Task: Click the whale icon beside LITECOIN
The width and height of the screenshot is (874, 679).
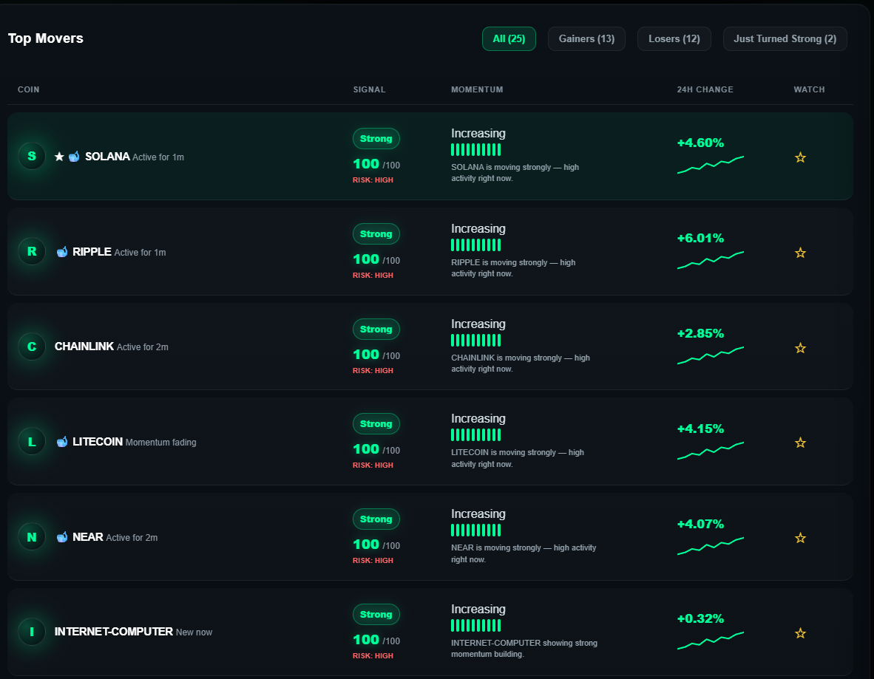Action: (x=62, y=442)
